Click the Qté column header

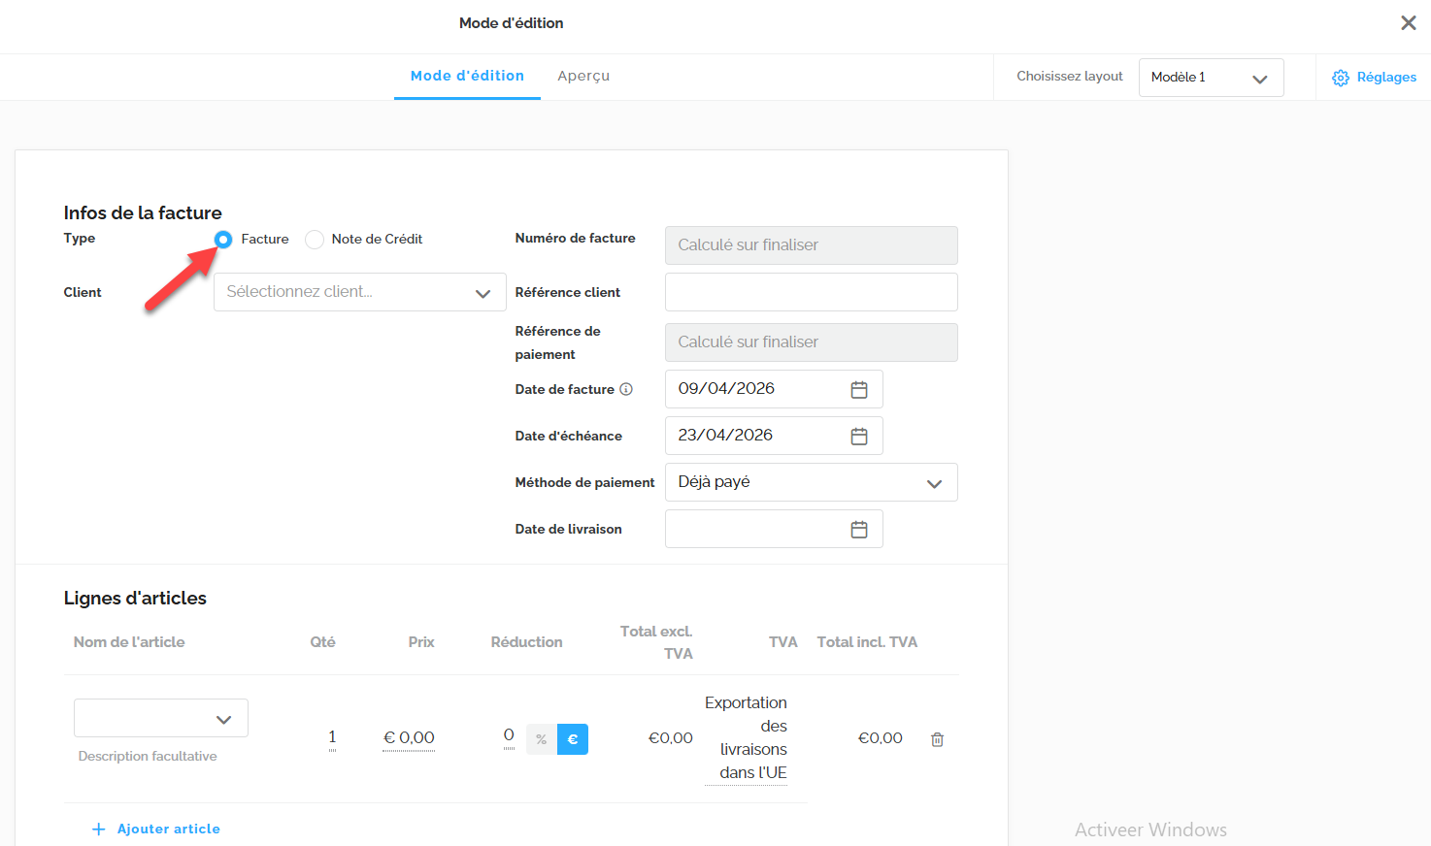click(x=322, y=642)
